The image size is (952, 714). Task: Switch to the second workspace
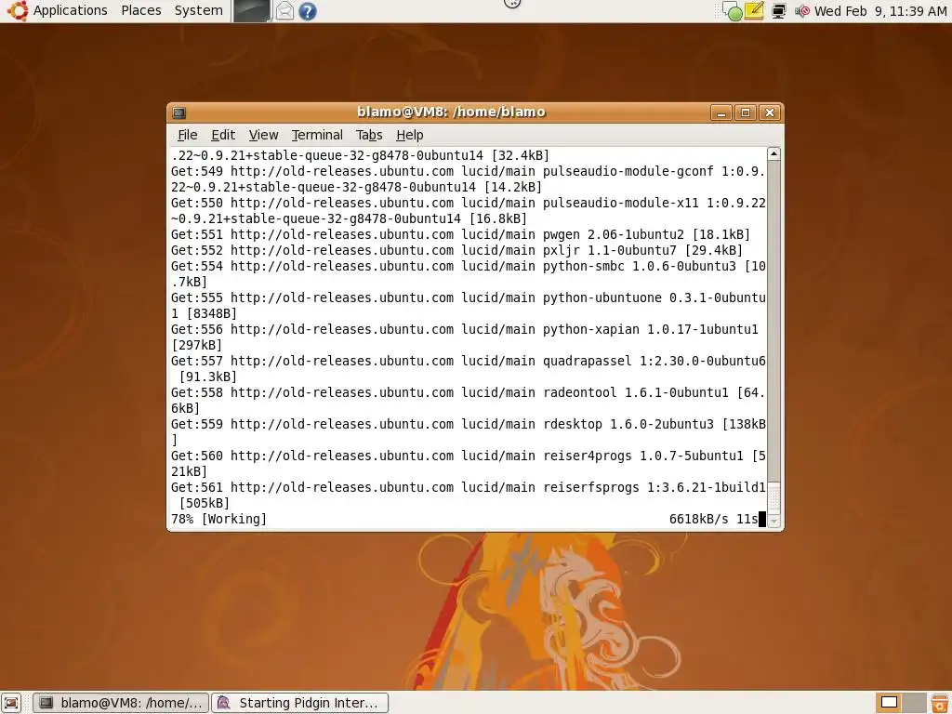pos(915,703)
